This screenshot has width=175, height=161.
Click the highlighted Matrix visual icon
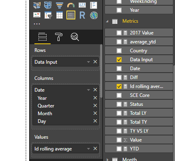pyautogui.click(x=71, y=15)
